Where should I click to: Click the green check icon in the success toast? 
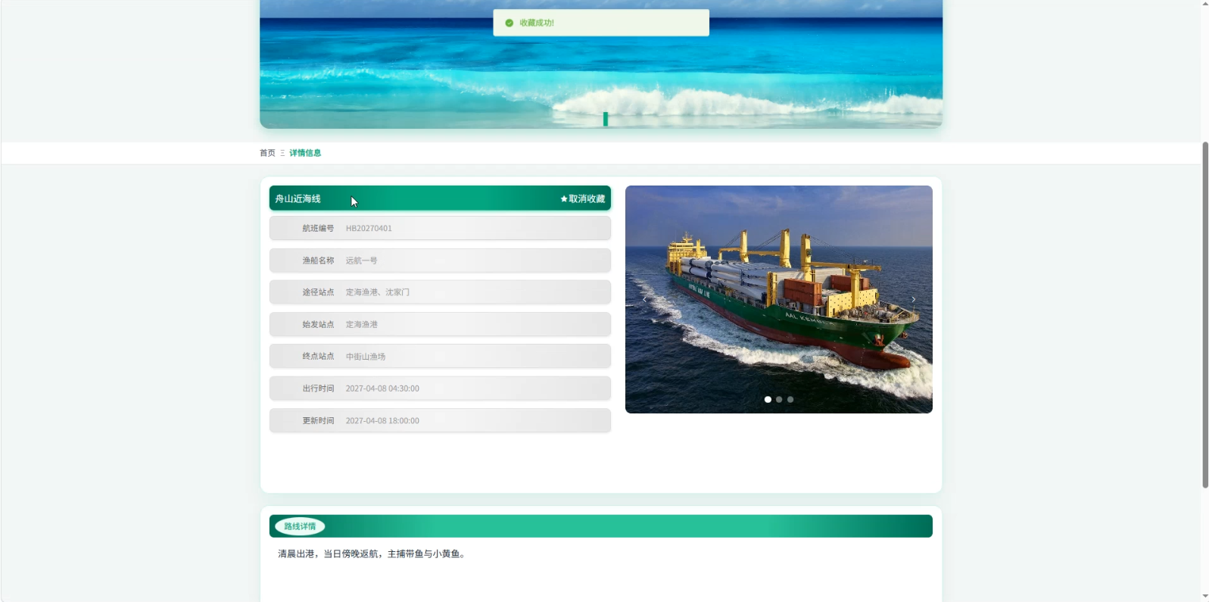[509, 23]
